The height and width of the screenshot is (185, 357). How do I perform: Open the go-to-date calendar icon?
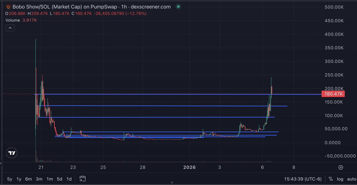[82, 178]
